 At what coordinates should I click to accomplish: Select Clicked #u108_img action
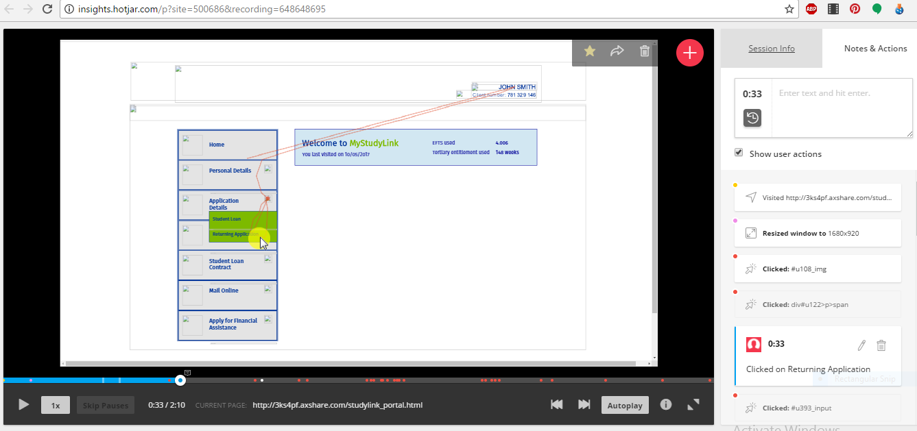pos(818,269)
